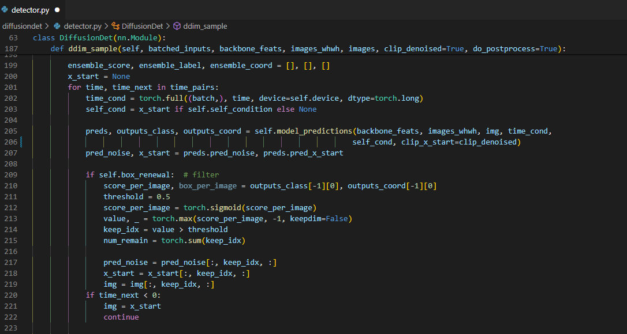Viewport: 627px width, 334px height.
Task: Click line number 220 in the gutter
Action: coord(12,295)
